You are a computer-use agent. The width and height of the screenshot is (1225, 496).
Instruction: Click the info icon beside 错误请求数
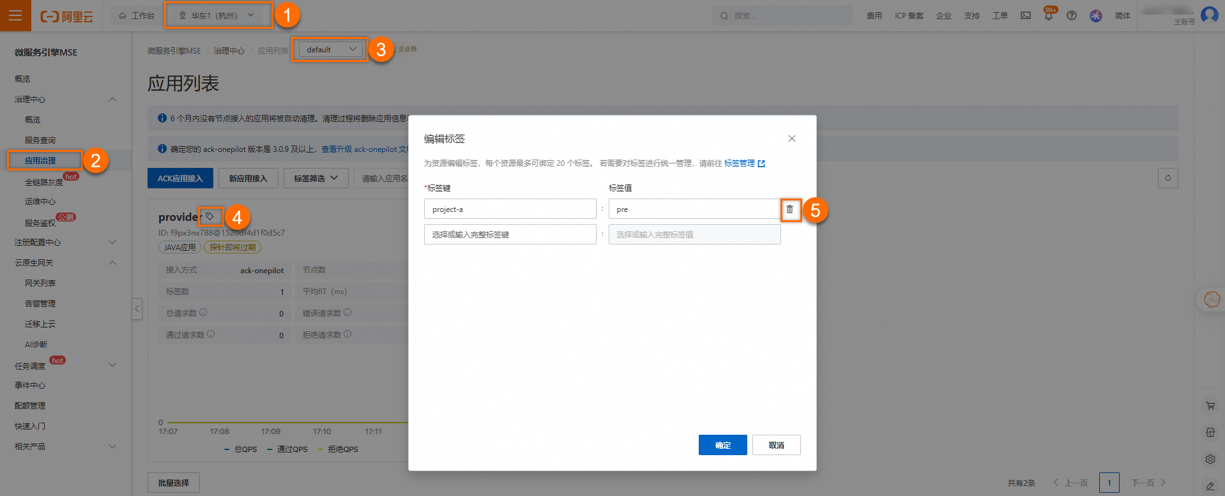[x=347, y=313]
